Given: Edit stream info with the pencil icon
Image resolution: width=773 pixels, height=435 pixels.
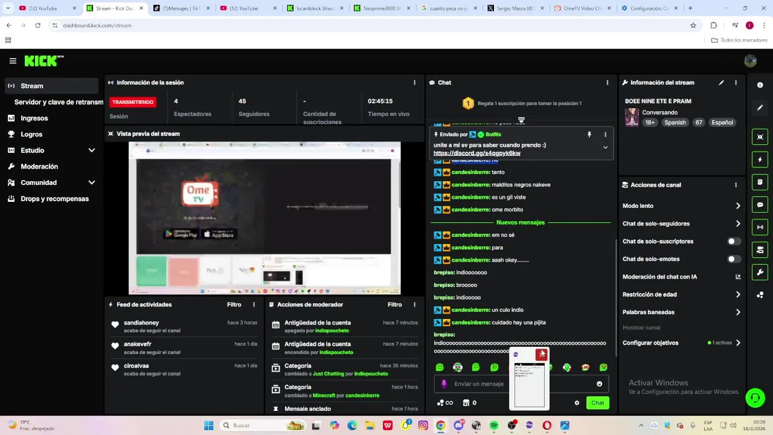Looking at the screenshot, I should coord(721,83).
